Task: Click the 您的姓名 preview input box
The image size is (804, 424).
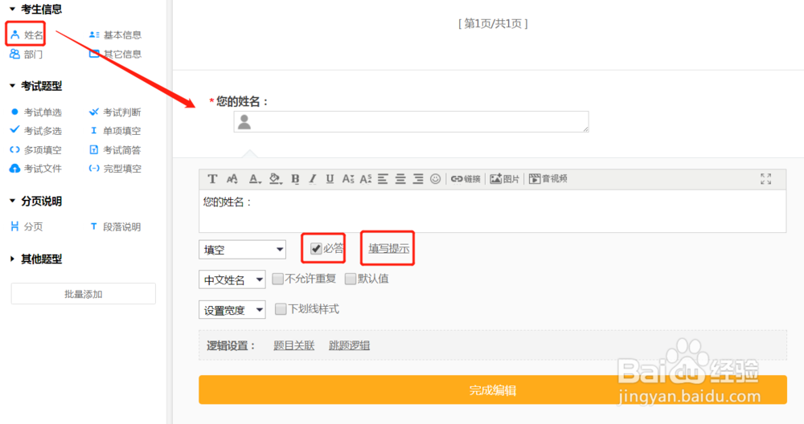Action: point(411,122)
